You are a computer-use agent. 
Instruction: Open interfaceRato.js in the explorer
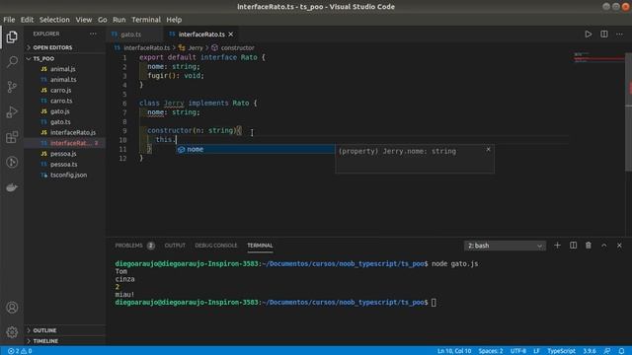[x=64, y=132]
